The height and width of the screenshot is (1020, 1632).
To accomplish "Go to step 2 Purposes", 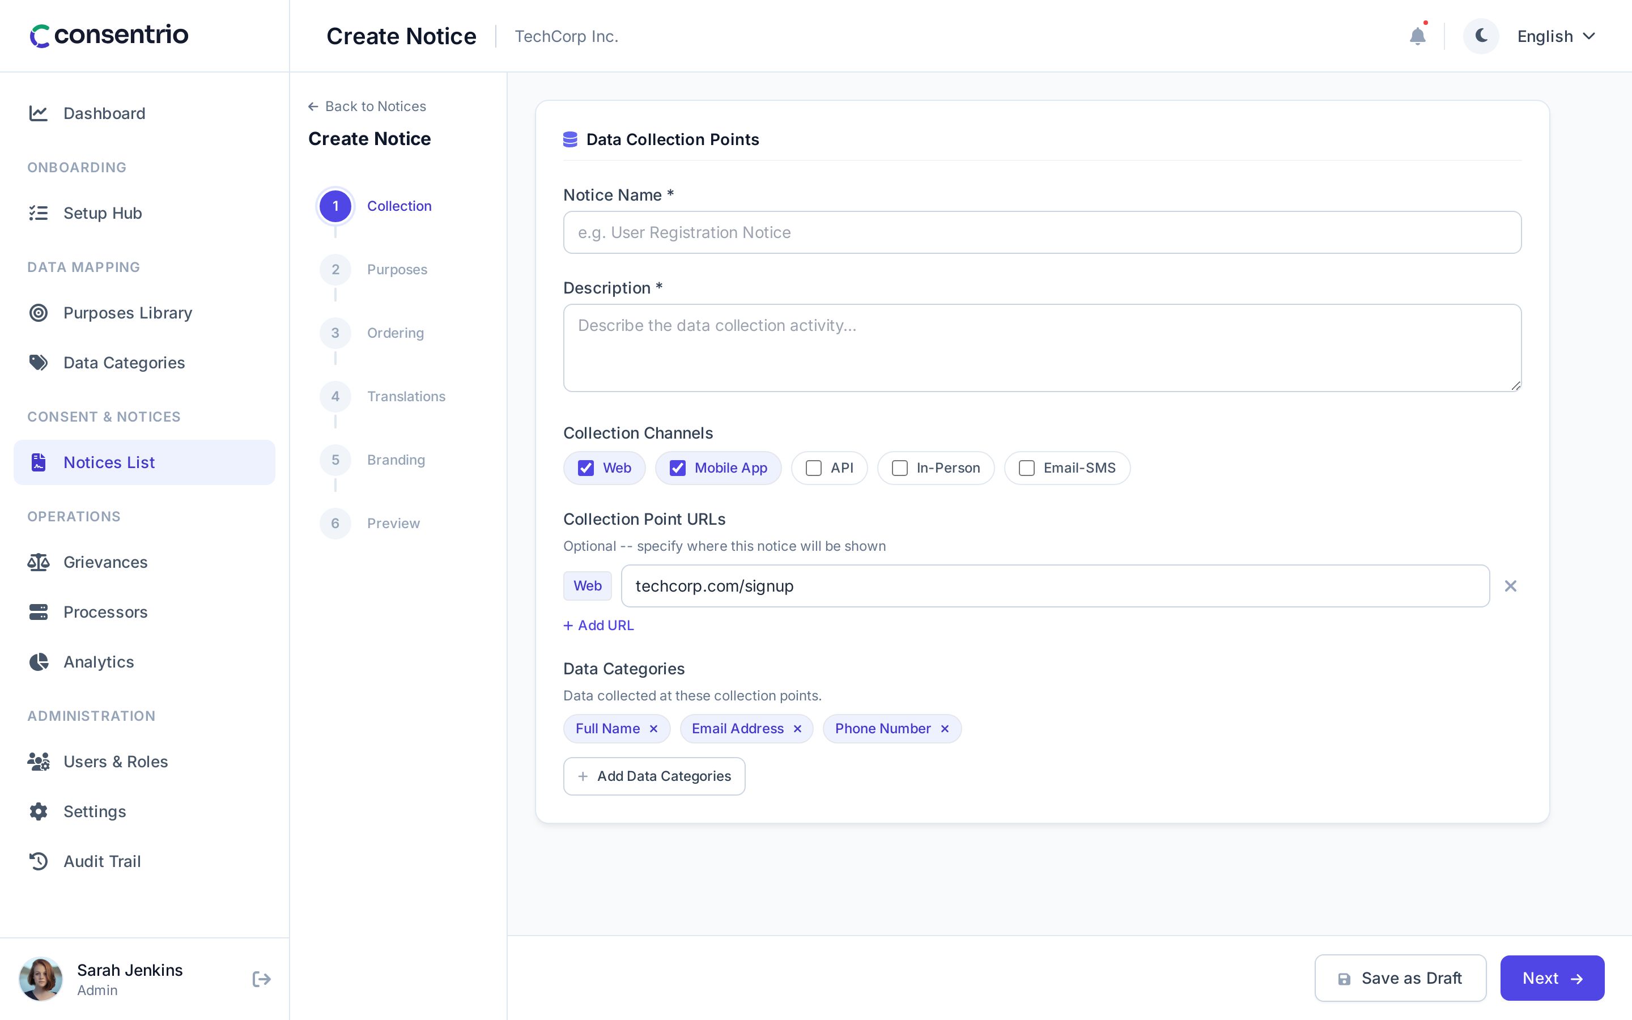I will click(x=374, y=269).
